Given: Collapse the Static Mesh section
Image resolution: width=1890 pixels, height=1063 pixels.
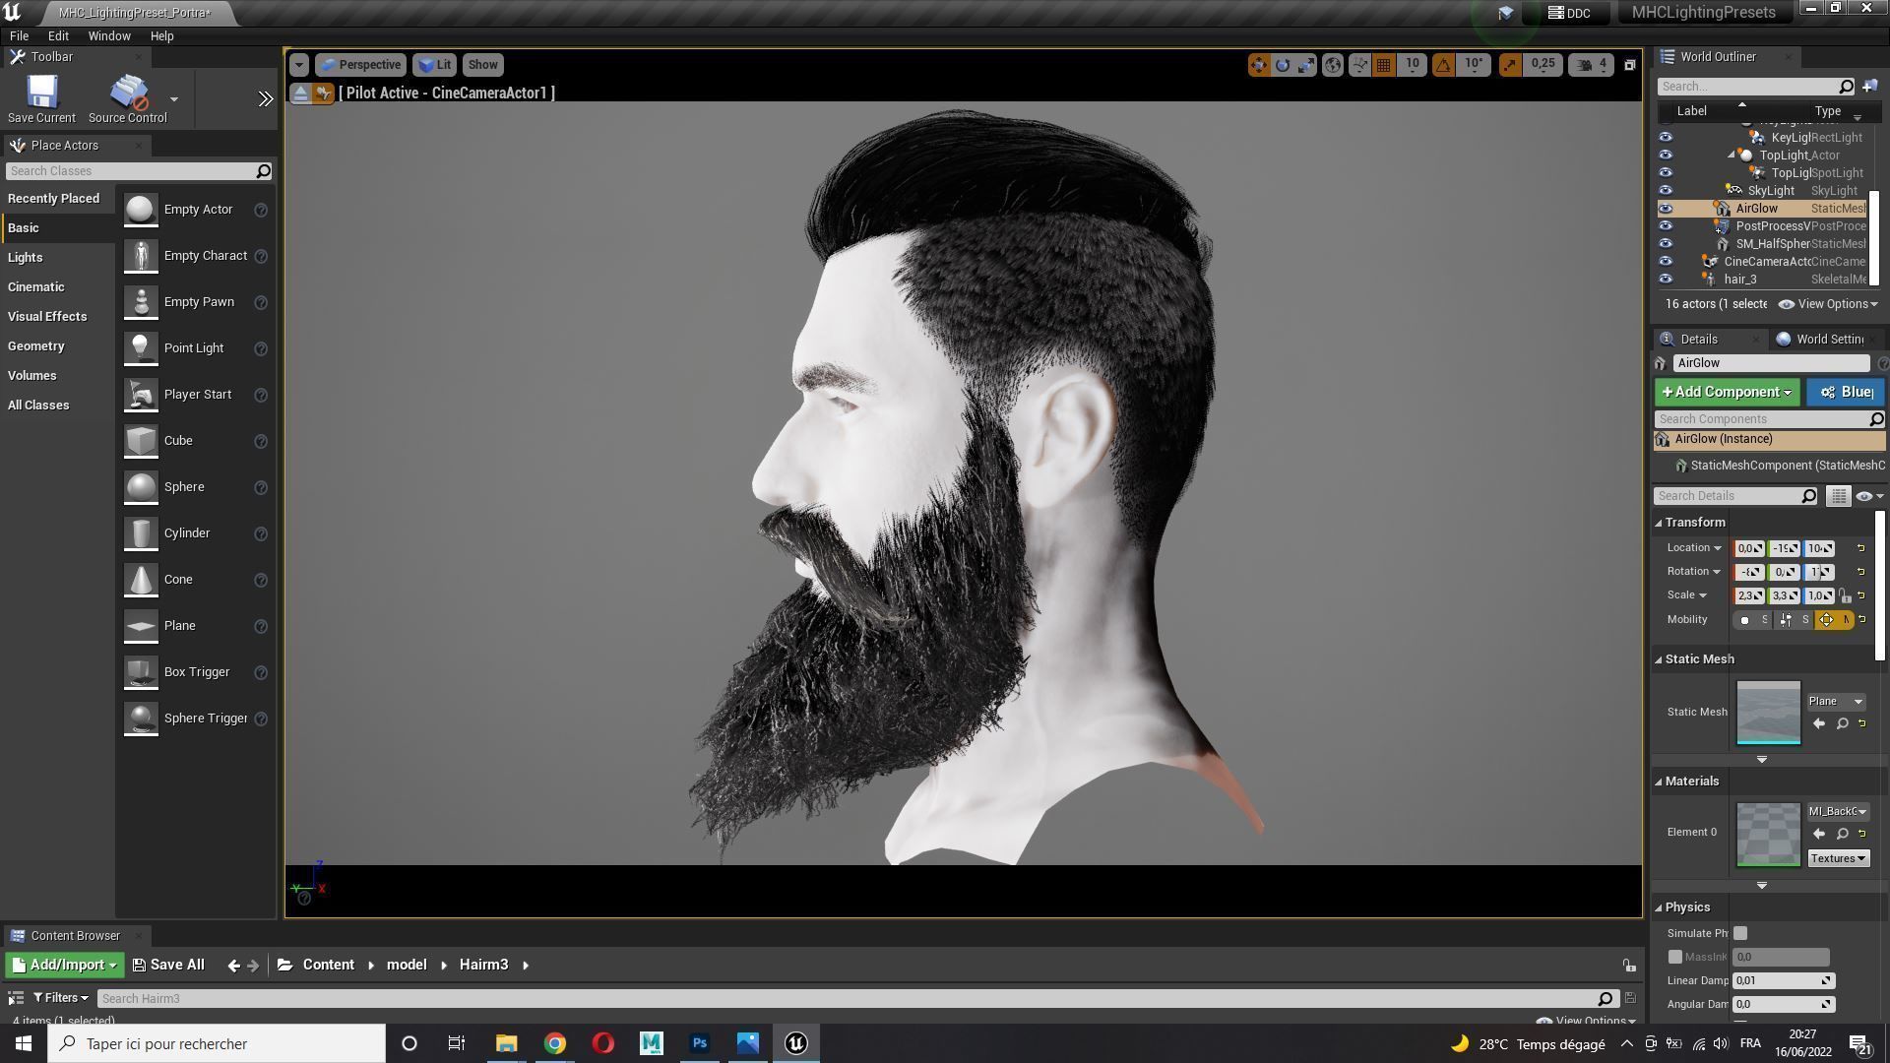Looking at the screenshot, I should click(1659, 659).
